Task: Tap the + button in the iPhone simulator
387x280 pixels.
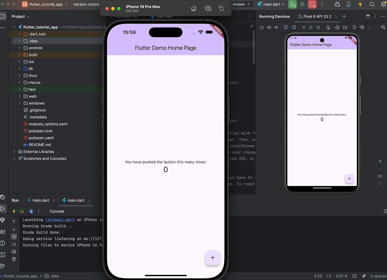Action: (x=213, y=257)
